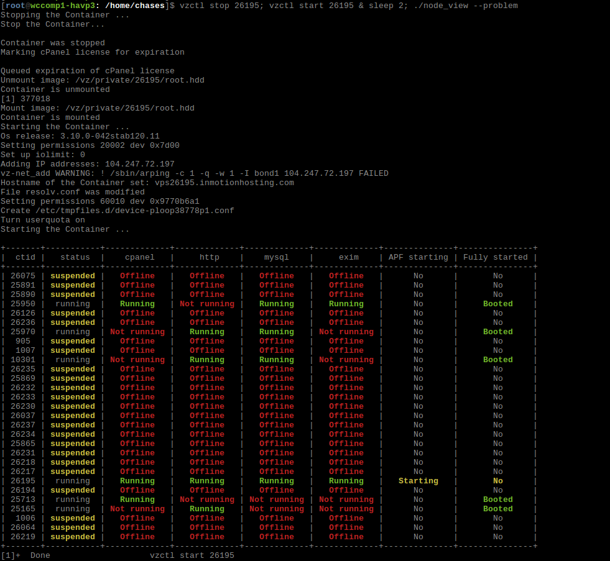
Task: Click the "Not running" http status for 25950
Action: point(207,304)
